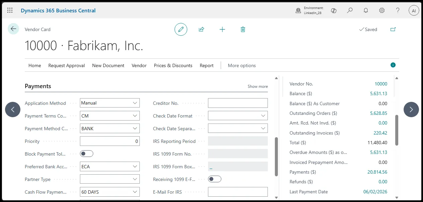Click the main card scroll-down arrow
Screen dimensions: 423x202
tap(276, 198)
